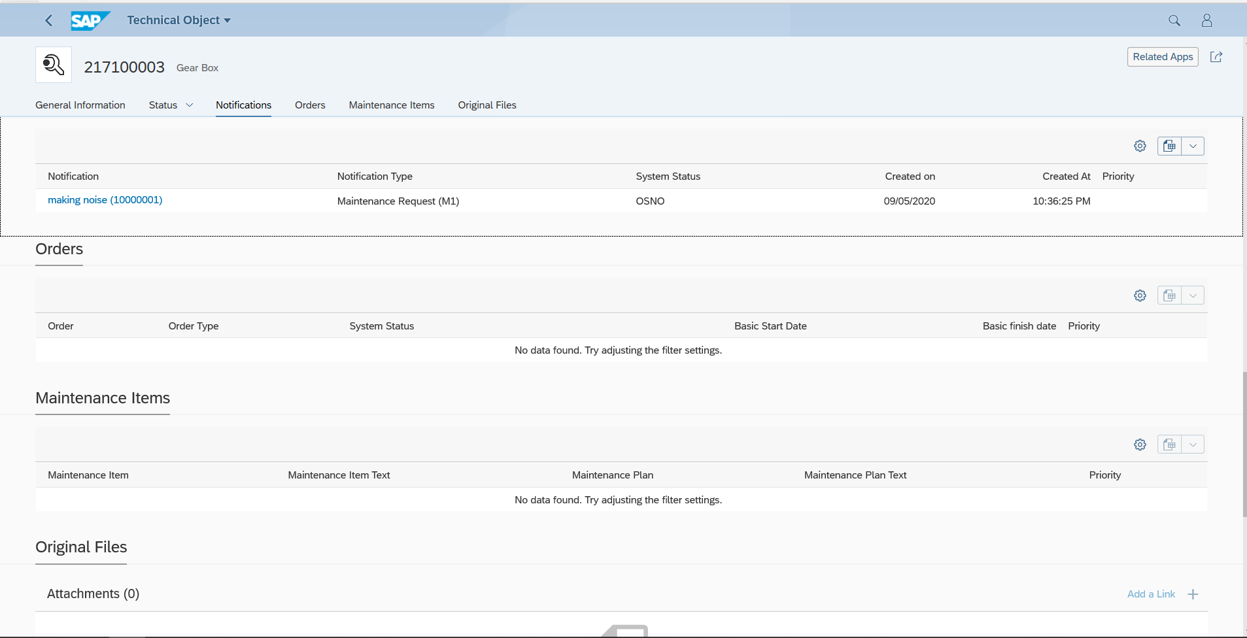The image size is (1247, 638).
Task: Expand the Status tab dropdown arrow
Action: point(190,105)
